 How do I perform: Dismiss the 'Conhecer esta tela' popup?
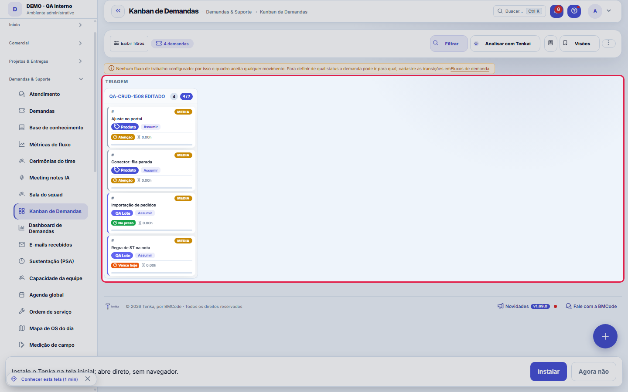[x=88, y=379]
